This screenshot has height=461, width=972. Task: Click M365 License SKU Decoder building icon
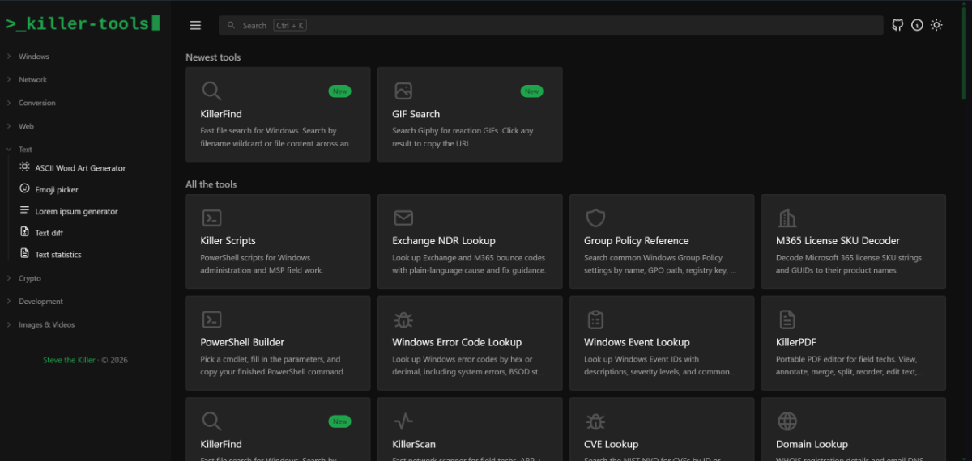pos(787,218)
